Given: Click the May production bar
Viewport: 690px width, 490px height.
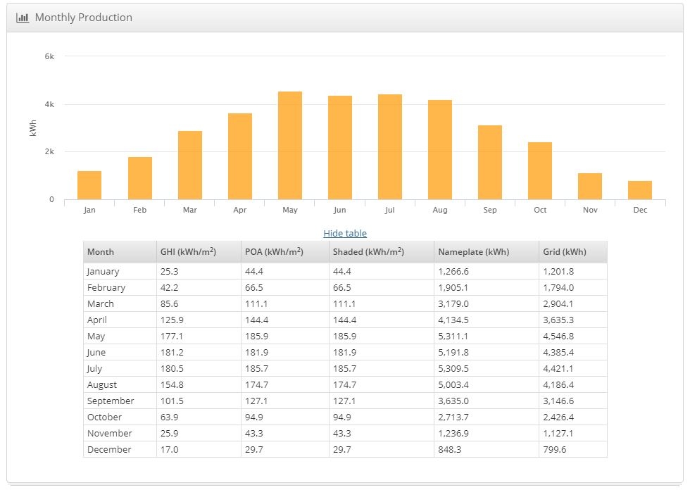Looking at the screenshot, I should tap(290, 146).
